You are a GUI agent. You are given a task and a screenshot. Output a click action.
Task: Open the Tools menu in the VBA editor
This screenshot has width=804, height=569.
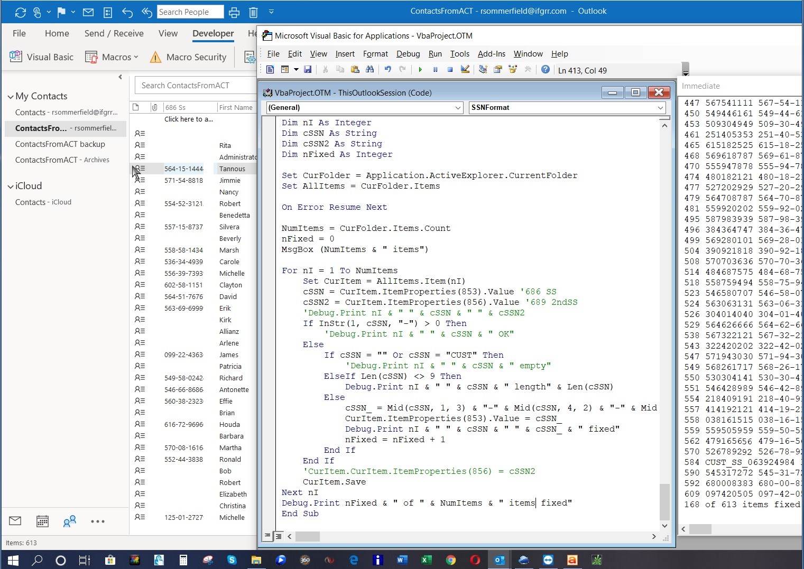coord(459,54)
